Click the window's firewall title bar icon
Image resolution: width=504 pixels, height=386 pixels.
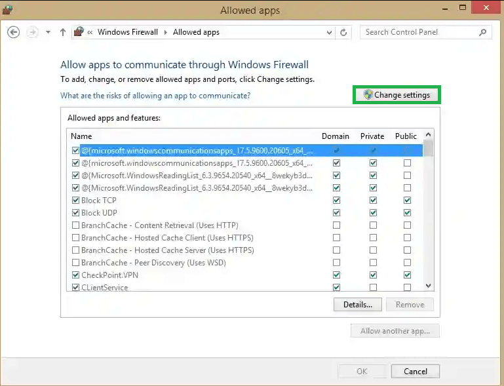click(7, 10)
